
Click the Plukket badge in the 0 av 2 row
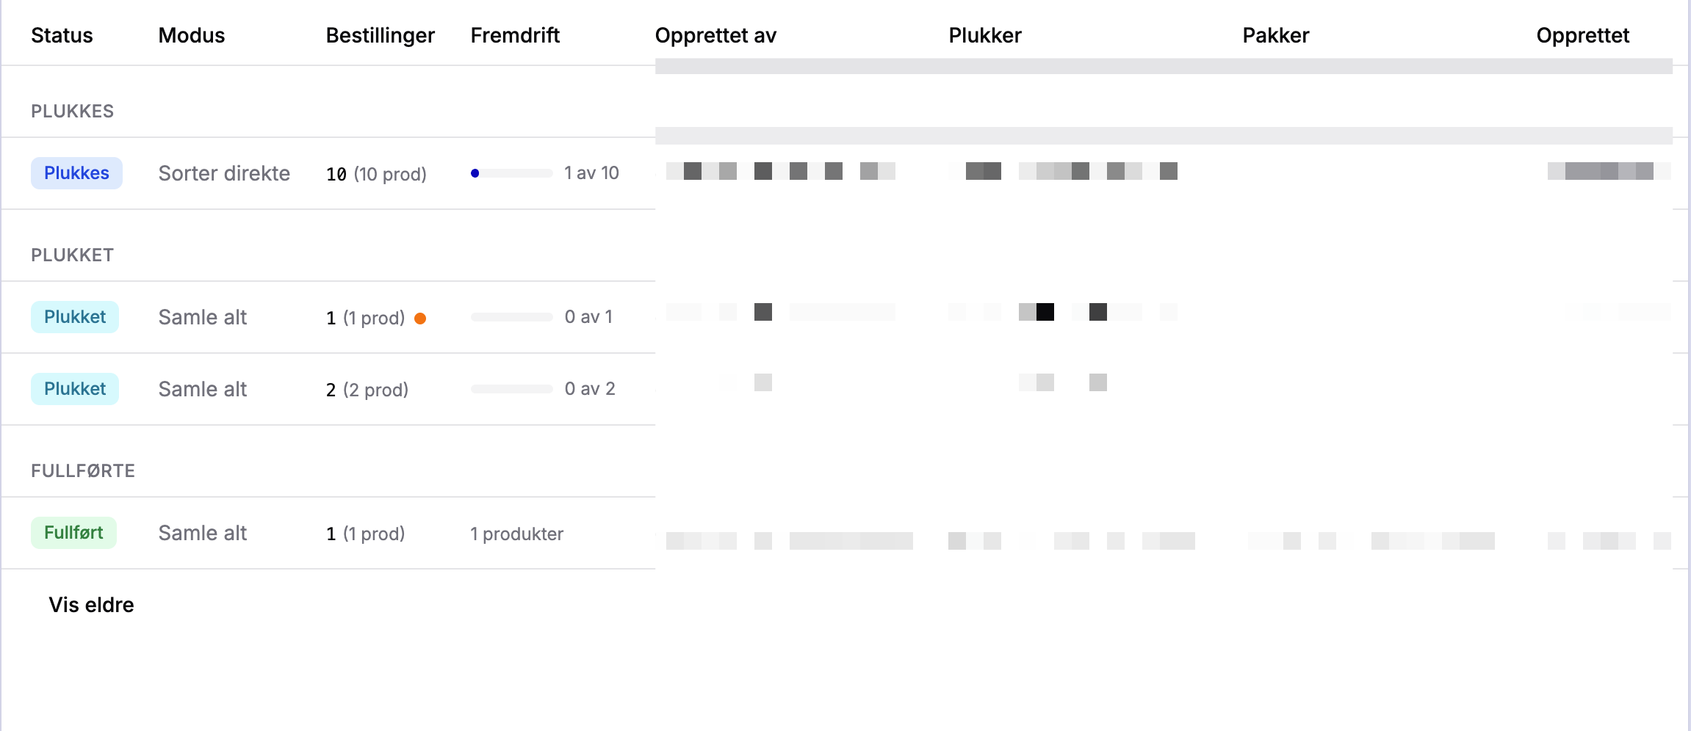point(75,389)
